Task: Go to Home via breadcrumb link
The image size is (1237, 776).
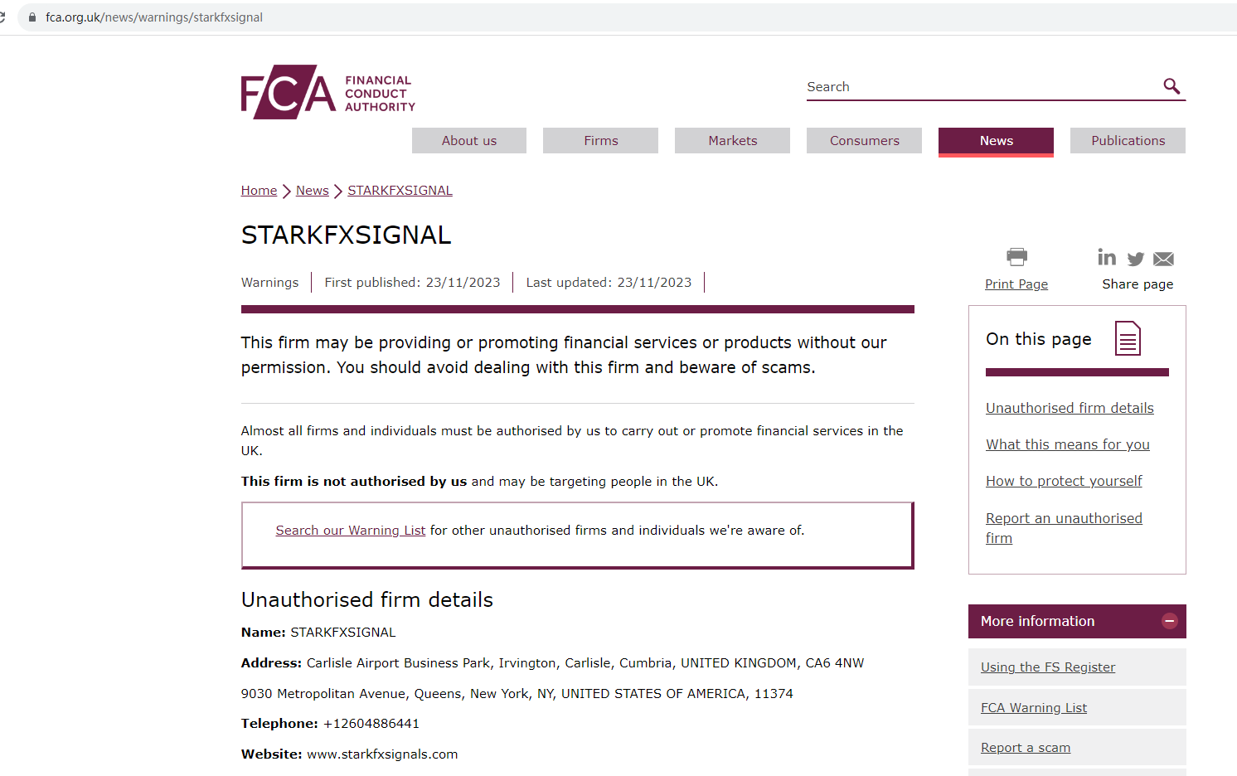Action: (259, 191)
